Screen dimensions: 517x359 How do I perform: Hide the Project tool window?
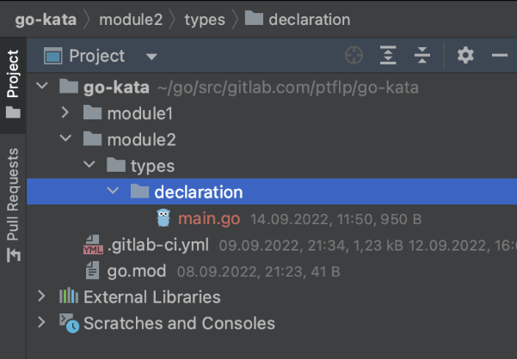coord(500,56)
